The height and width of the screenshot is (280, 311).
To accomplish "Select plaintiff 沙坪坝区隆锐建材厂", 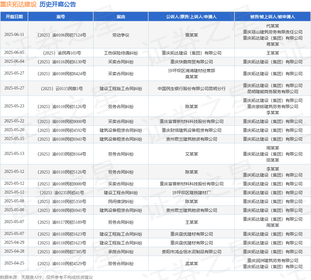I will [192, 193].
